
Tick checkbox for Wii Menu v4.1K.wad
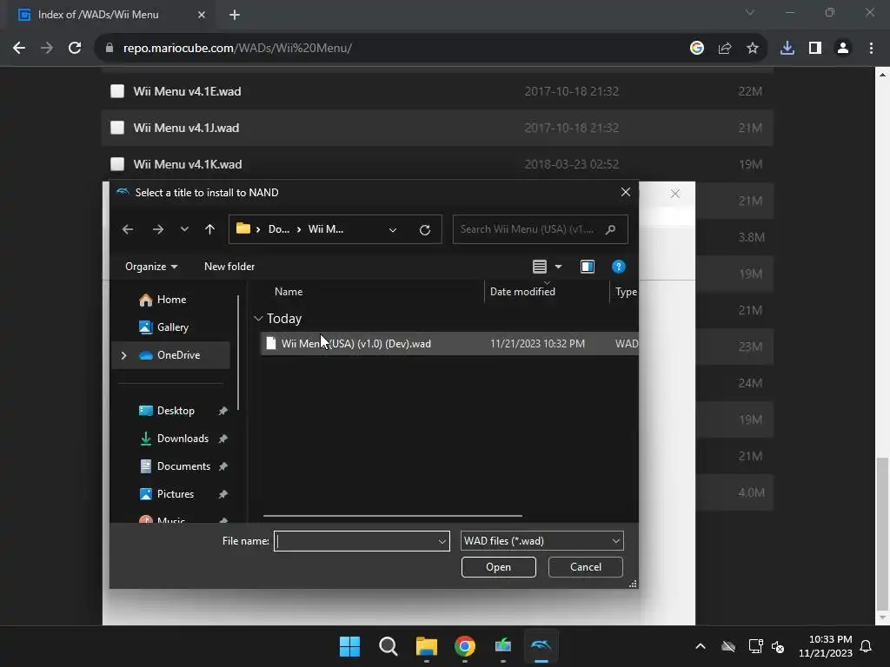tap(117, 164)
